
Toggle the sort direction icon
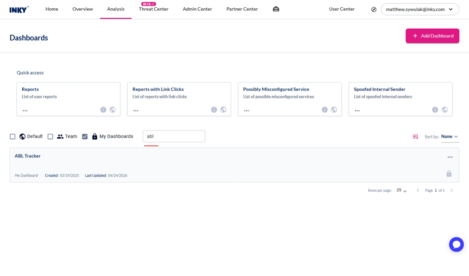tap(415, 137)
